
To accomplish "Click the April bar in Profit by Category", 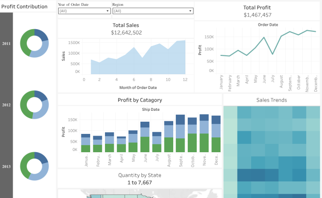I will coord(121,144).
